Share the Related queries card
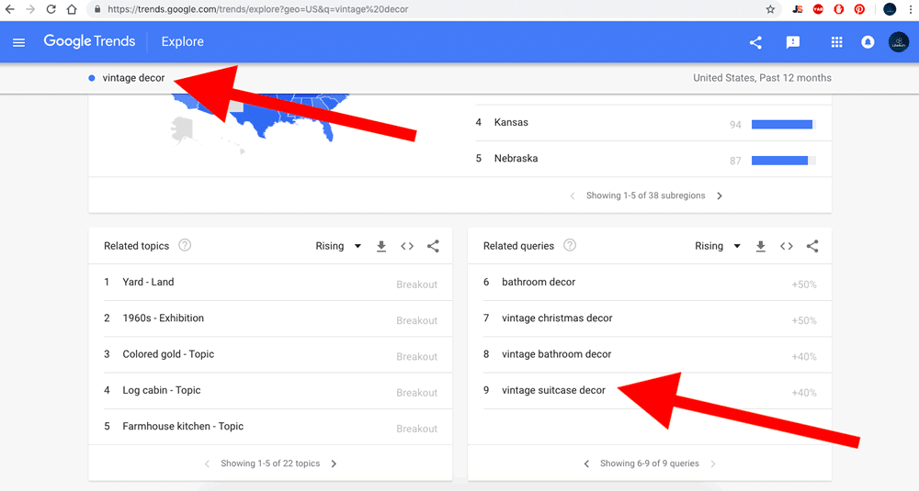Image resolution: width=919 pixels, height=491 pixels. (812, 246)
